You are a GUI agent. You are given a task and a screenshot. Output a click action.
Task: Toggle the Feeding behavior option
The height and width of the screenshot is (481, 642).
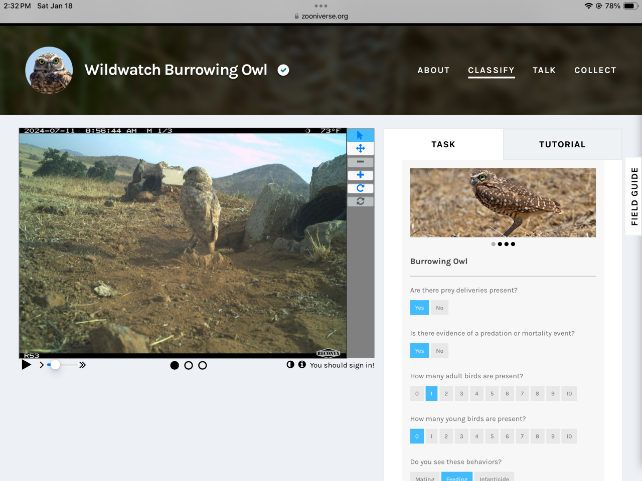[x=457, y=477]
